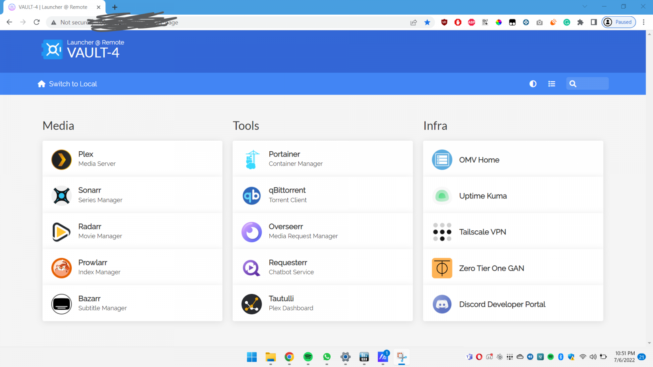Viewport: 653px width, 367px height.
Task: Open the Grammarly extension icon
Action: pyautogui.click(x=567, y=22)
